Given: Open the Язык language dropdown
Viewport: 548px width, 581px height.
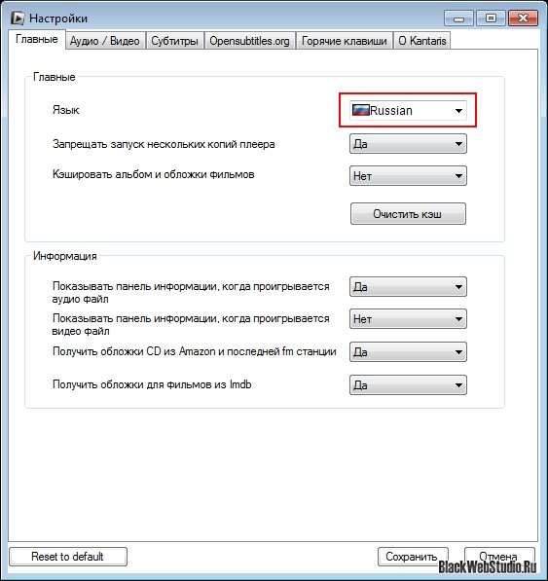Looking at the screenshot, I should [x=408, y=110].
